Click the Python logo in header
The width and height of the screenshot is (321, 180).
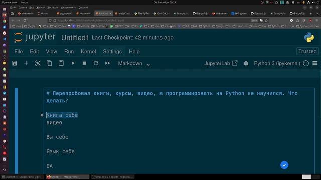pos(309,37)
